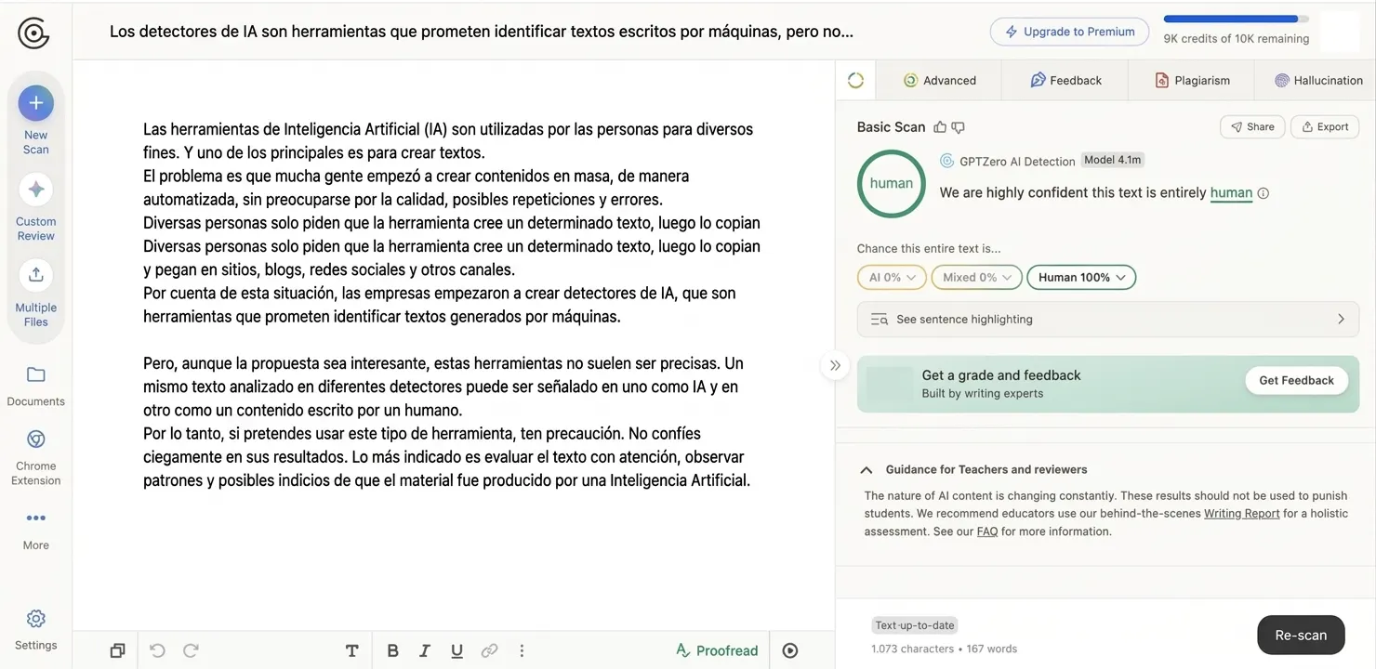
Task: Open the text style tool
Action: (352, 650)
